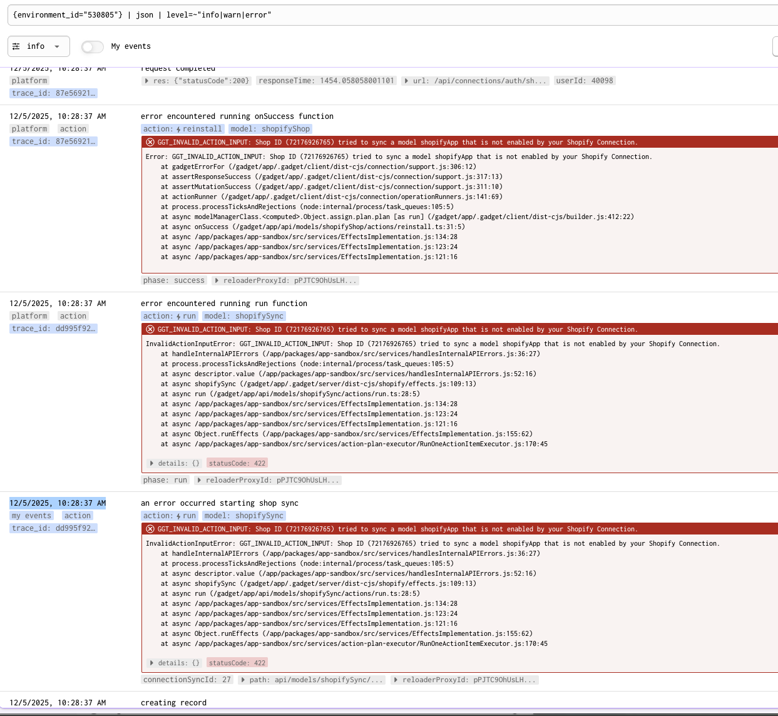
Task: Click model: shopifySync tag under shop sync error
Action: 244,516
